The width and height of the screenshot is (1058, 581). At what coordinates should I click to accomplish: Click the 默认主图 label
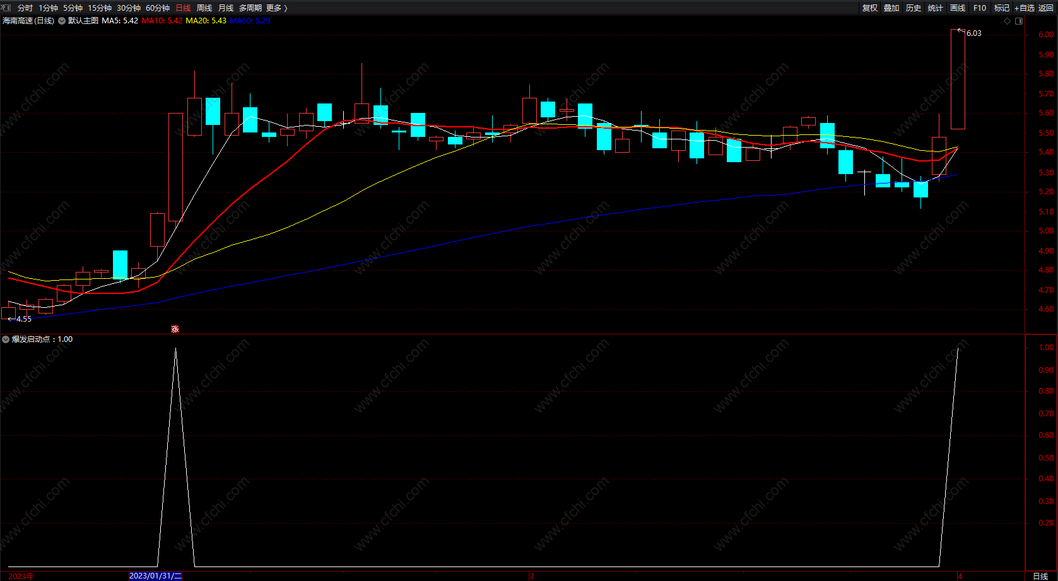coord(83,21)
